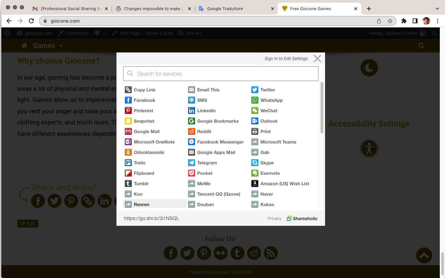Open Customize in WordPress admin bar
Viewport: 445px width, 278px height.
click(x=73, y=33)
